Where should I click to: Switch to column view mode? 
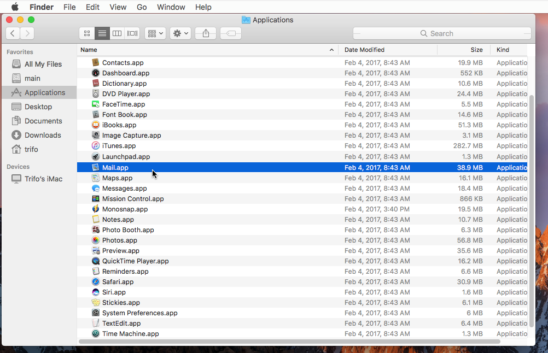[x=116, y=33]
